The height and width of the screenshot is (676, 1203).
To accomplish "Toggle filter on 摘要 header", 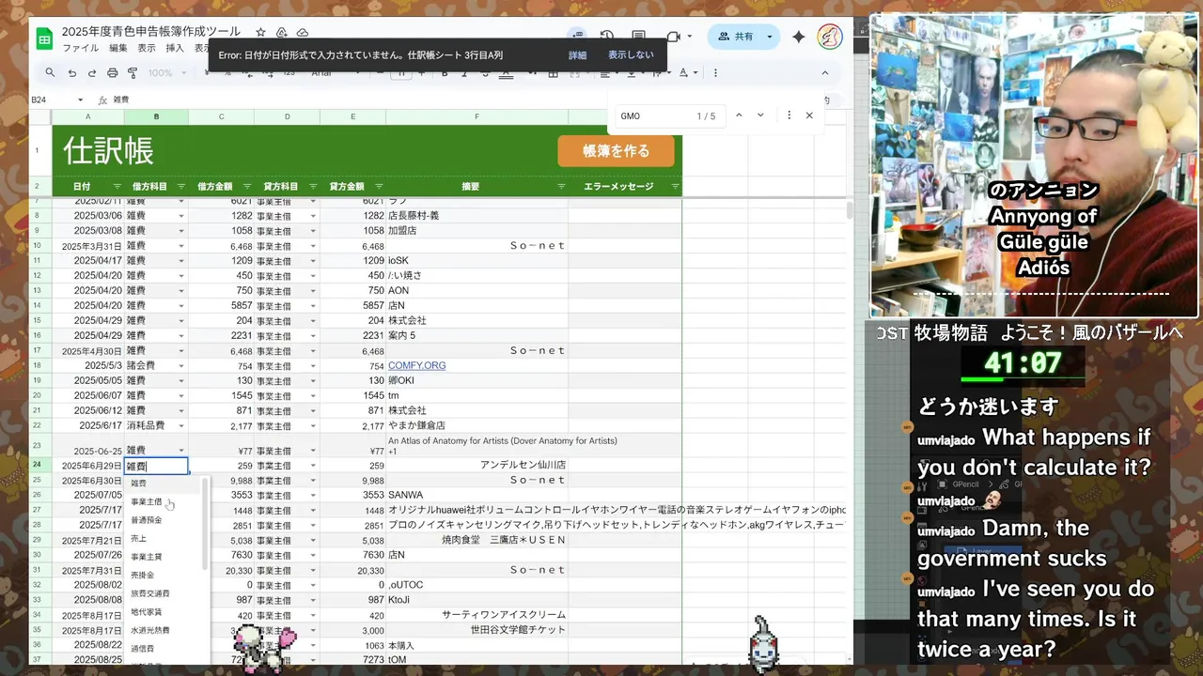I will [x=561, y=187].
